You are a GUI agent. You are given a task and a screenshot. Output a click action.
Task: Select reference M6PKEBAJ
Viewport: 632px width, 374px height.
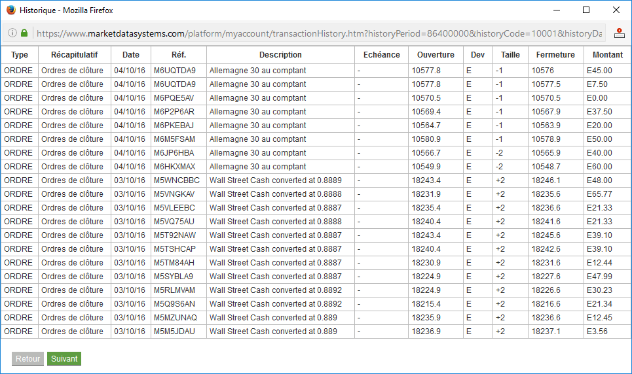pyautogui.click(x=174, y=125)
